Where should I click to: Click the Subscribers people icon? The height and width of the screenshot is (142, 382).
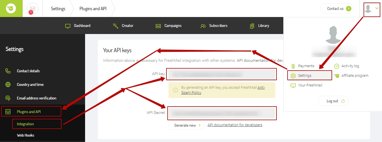(x=203, y=26)
